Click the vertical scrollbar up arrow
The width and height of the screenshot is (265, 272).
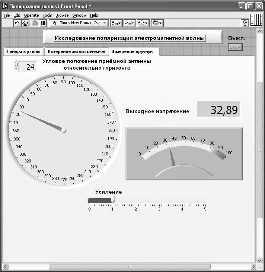click(x=259, y=31)
